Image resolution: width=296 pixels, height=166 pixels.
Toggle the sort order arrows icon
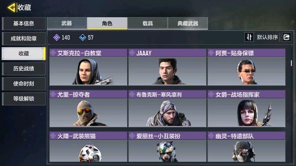coord(249,37)
